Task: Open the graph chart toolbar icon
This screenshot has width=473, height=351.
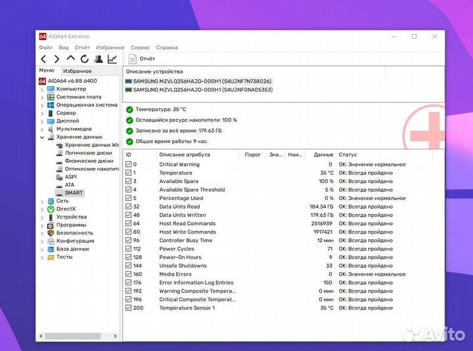Action: coord(112,59)
